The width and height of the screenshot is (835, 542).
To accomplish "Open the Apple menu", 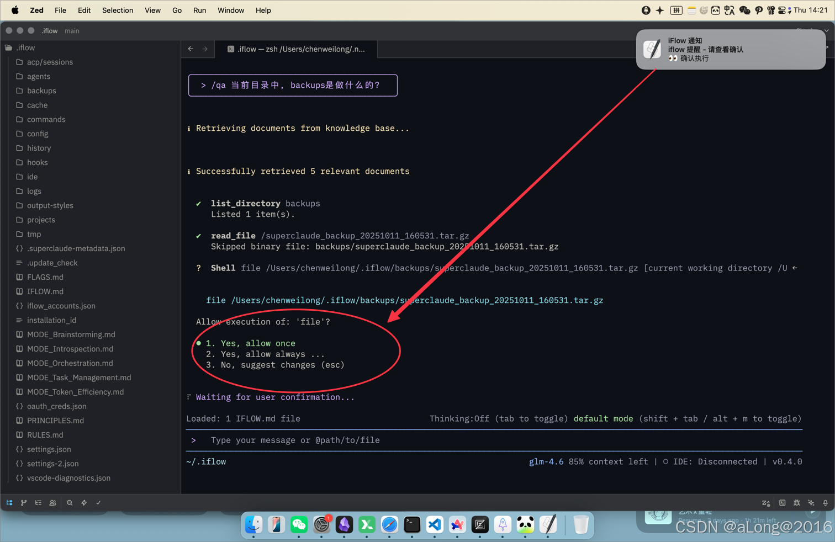I will click(x=15, y=10).
